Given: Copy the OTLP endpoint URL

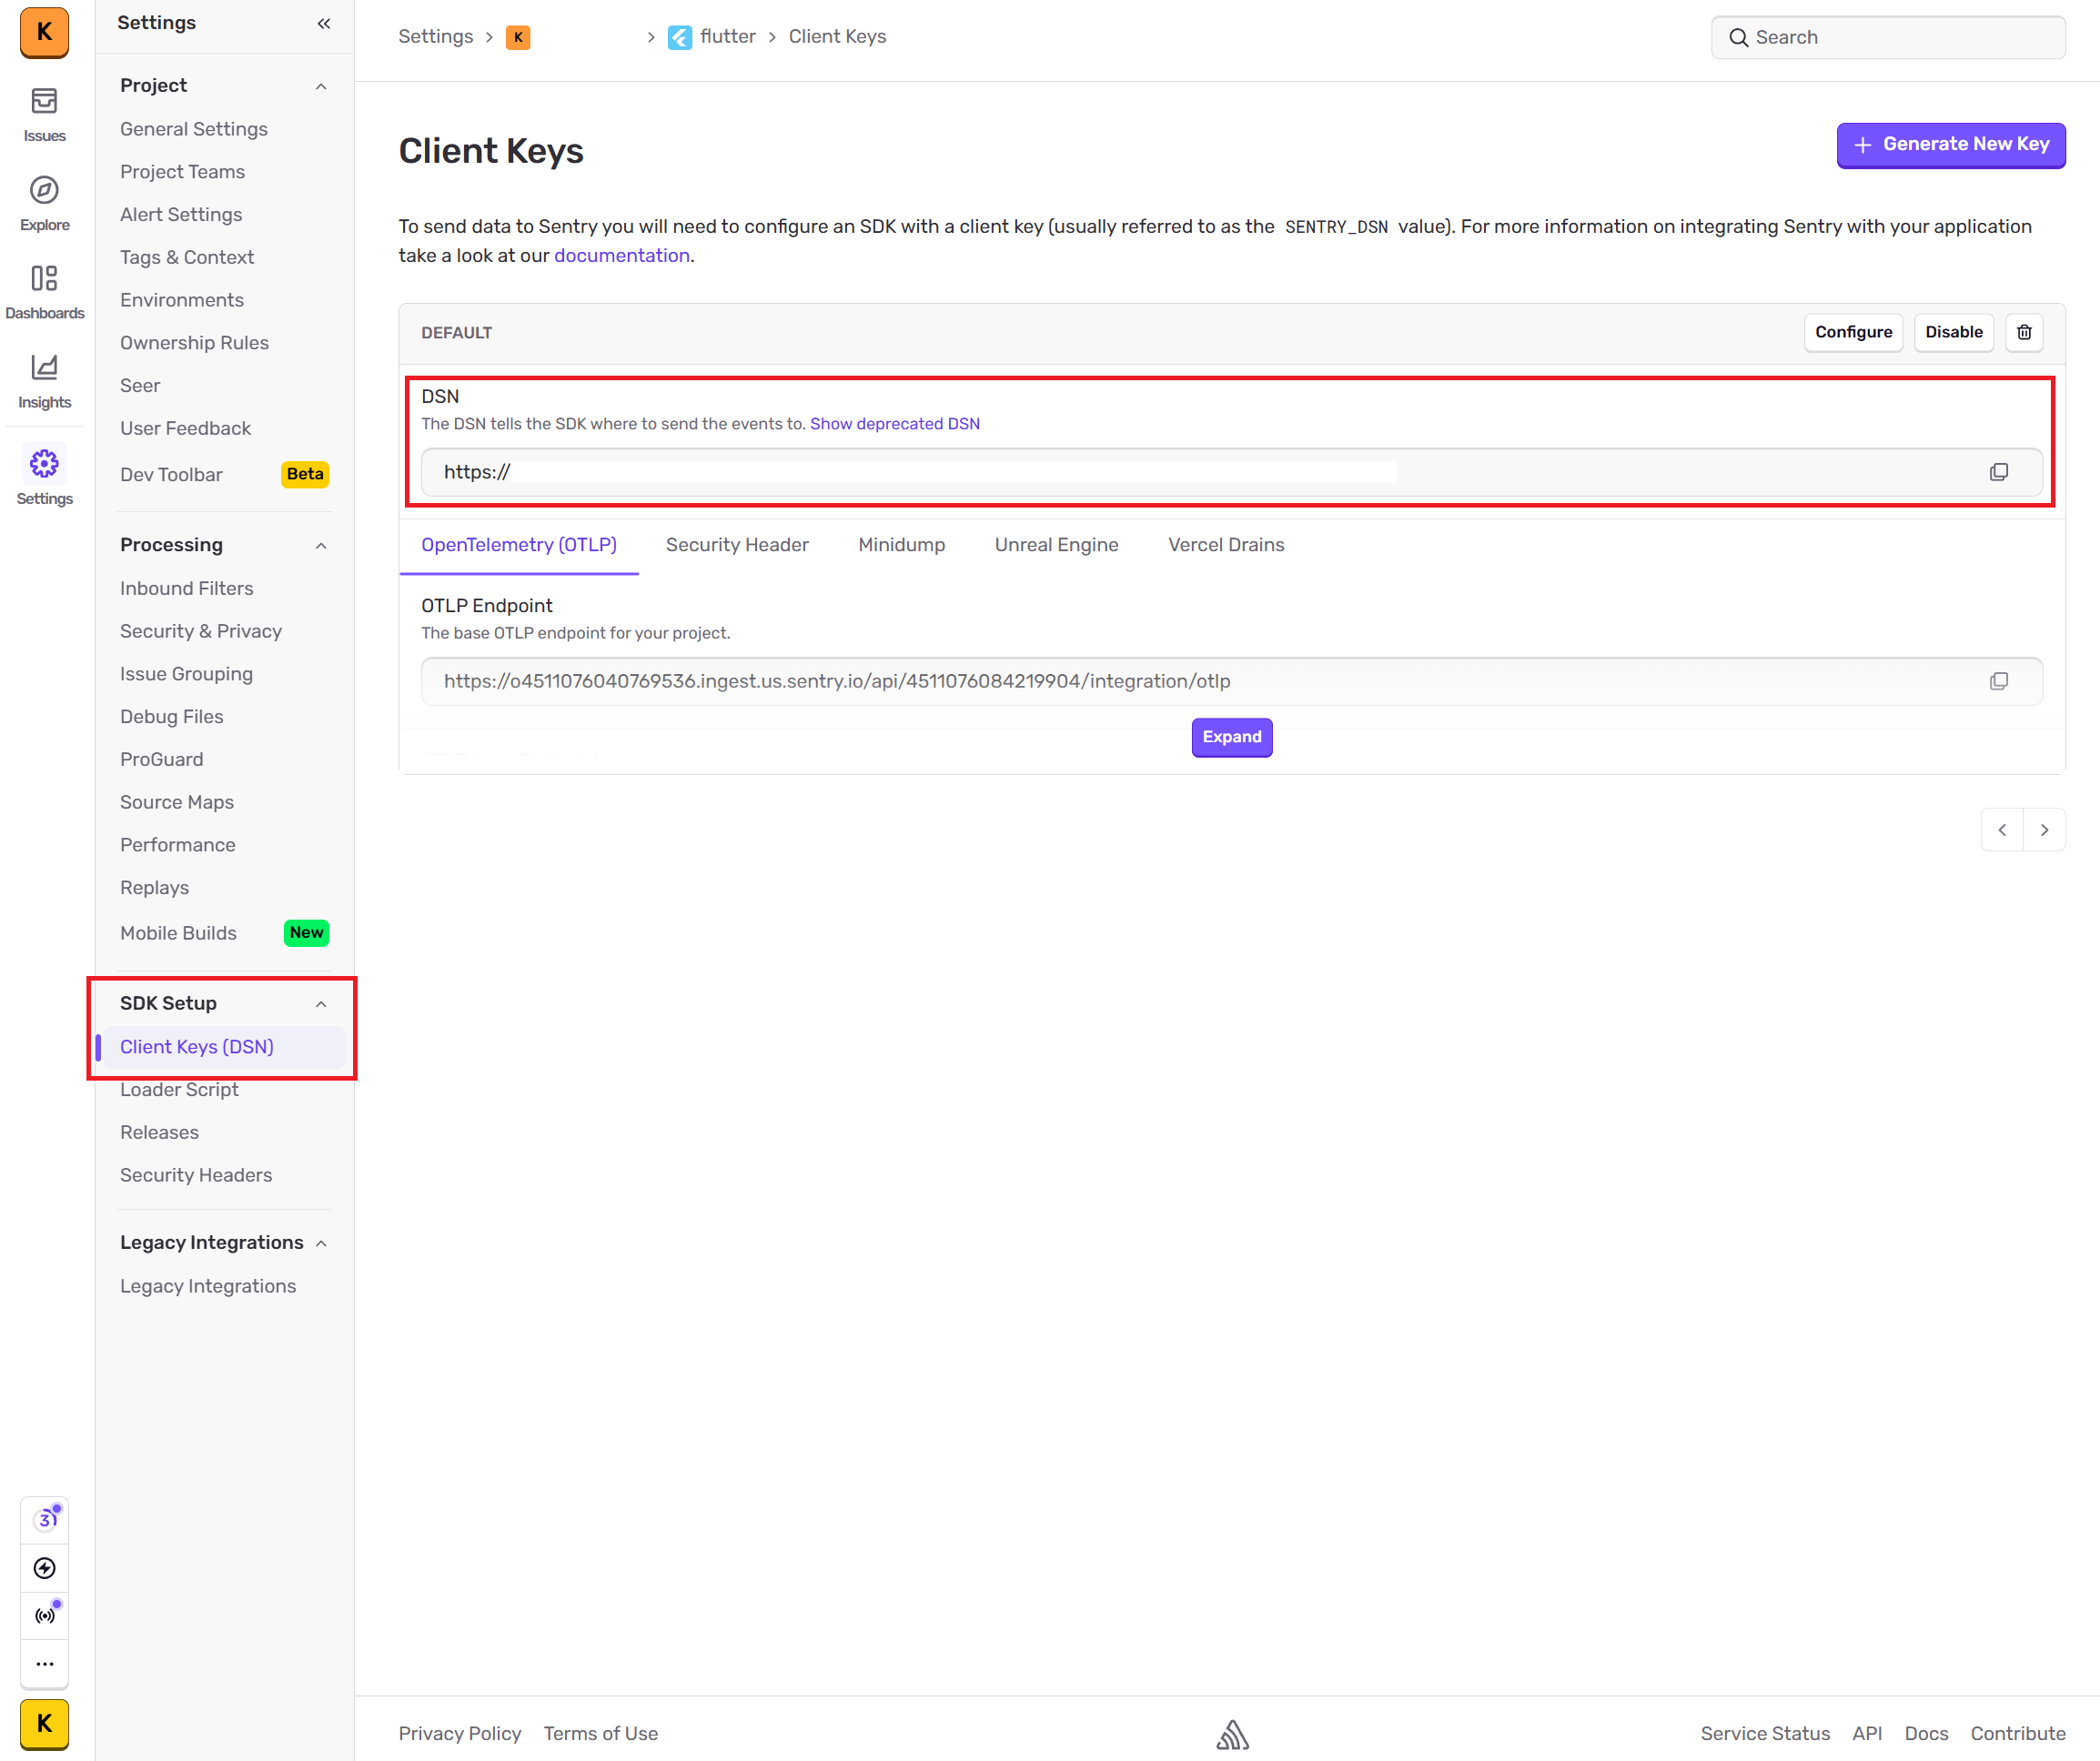Looking at the screenshot, I should 1998,680.
